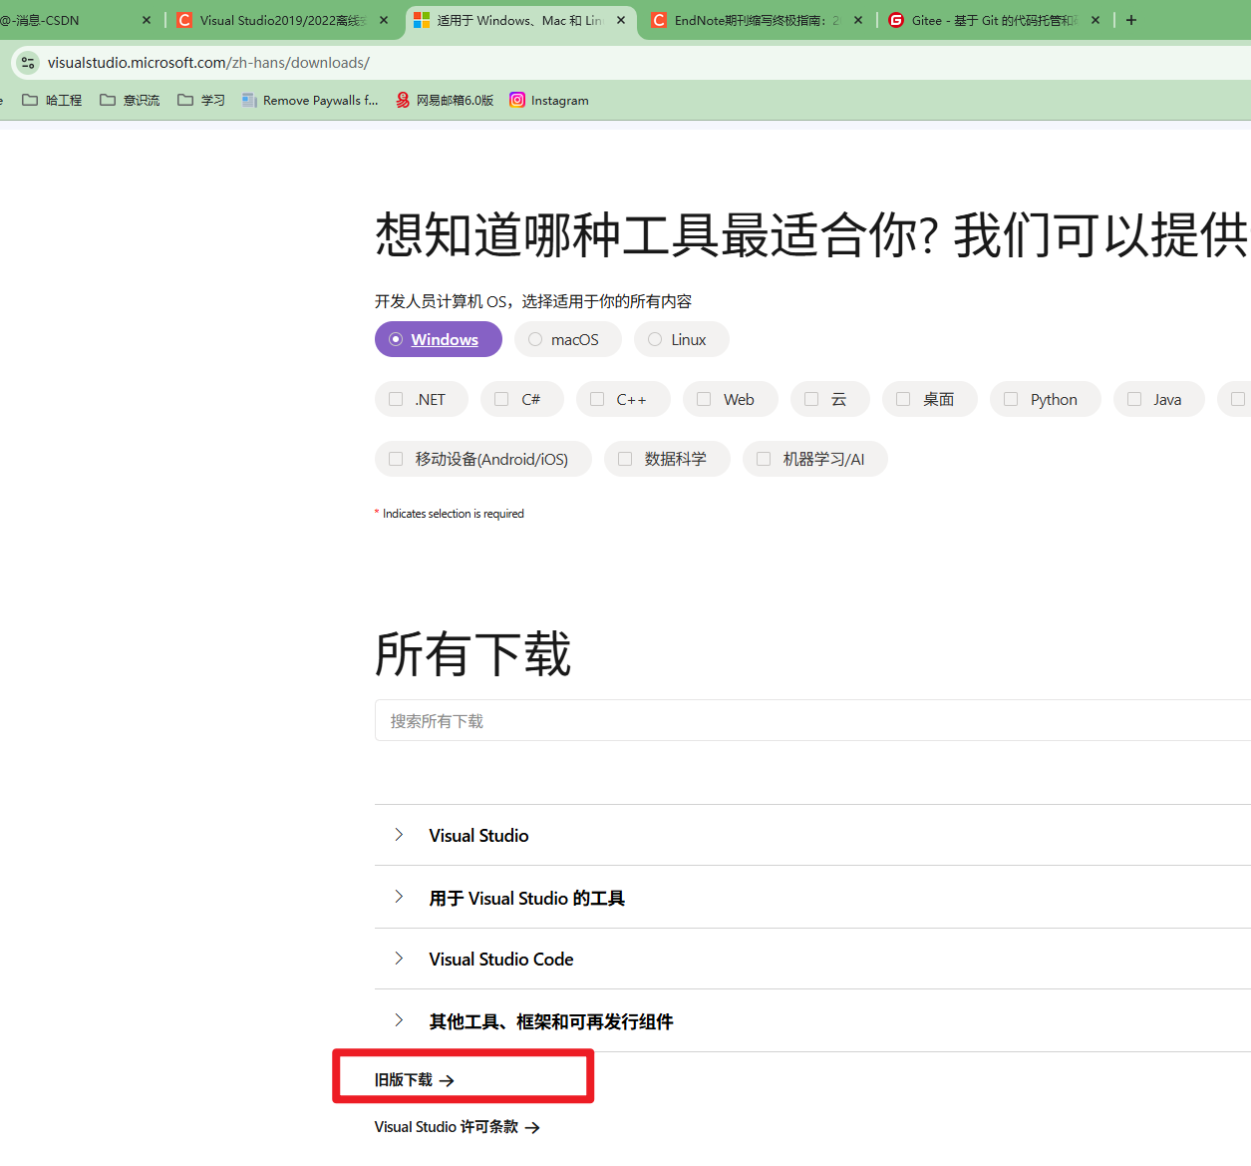
Task: Switch to the Visual Studio2019/2022离线 tab
Action: (283, 20)
